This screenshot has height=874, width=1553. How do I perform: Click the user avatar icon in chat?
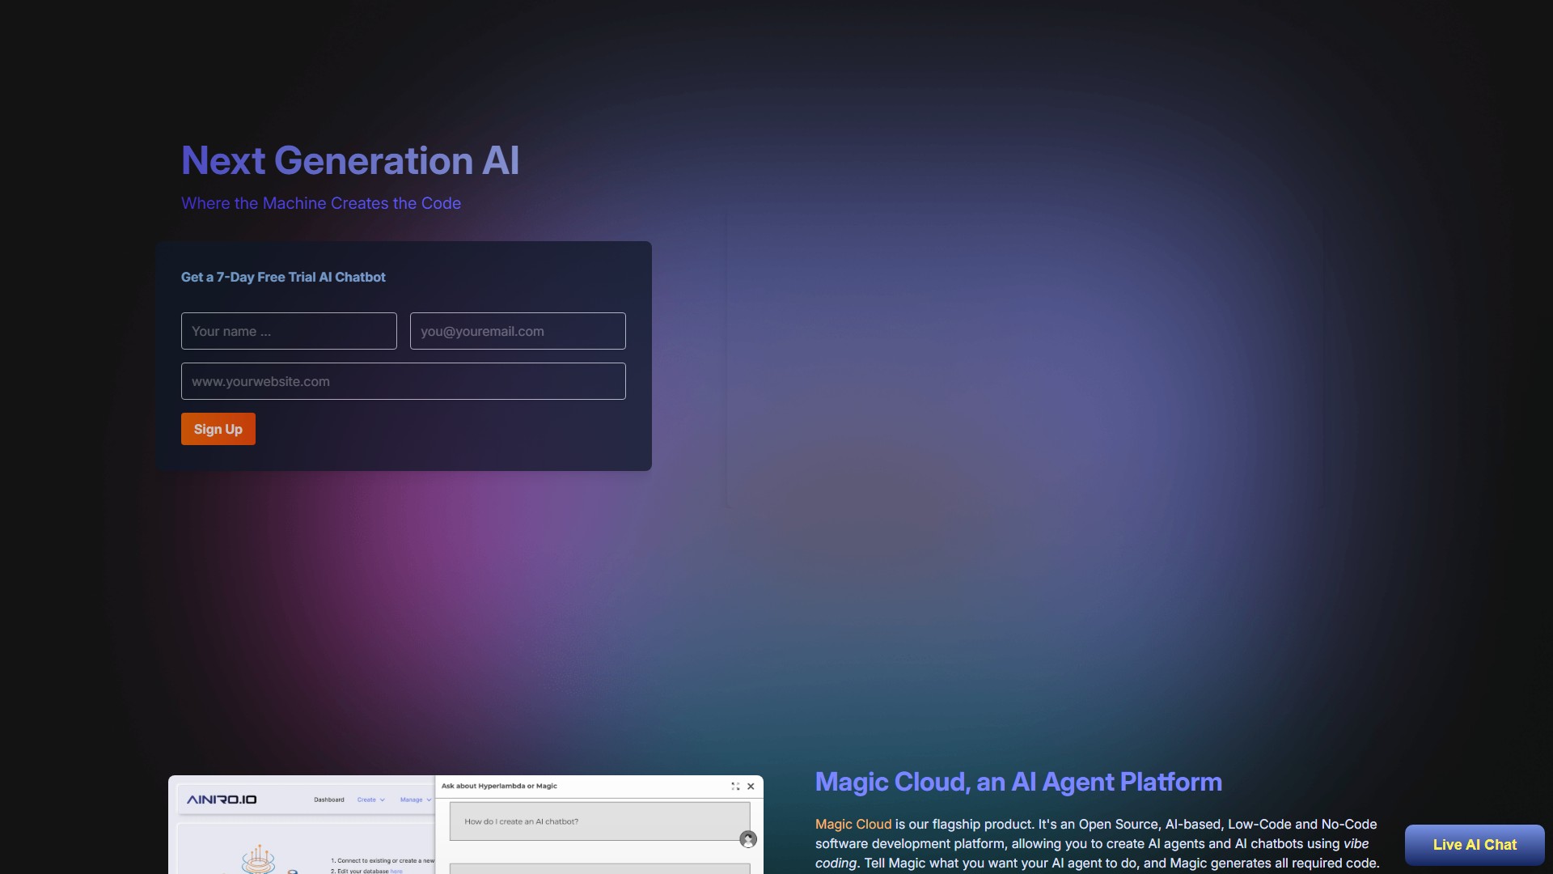click(748, 839)
